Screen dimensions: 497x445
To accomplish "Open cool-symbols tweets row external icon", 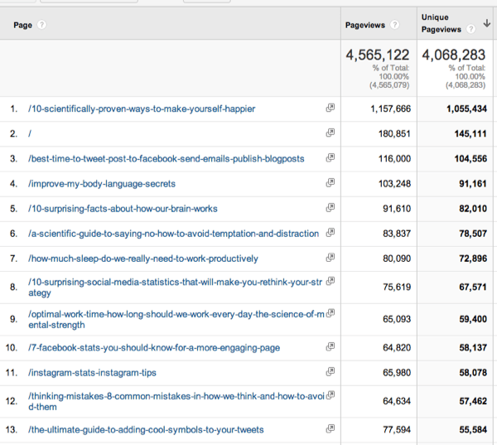I will pos(331,428).
